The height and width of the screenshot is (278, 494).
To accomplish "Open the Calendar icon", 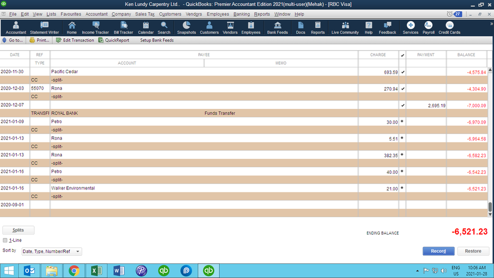I will pos(145,28).
